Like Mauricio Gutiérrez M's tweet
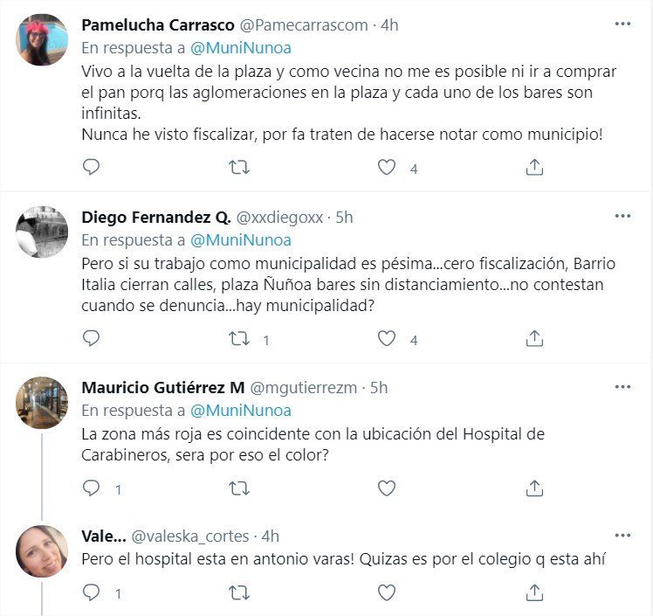 [x=387, y=488]
